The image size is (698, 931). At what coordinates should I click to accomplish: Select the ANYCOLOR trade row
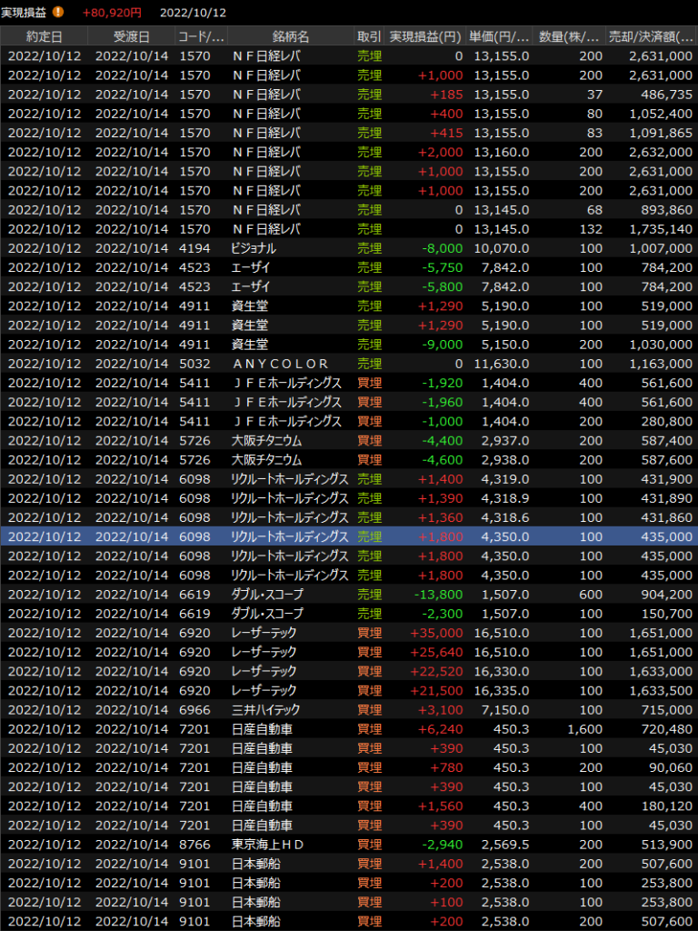[x=349, y=364]
